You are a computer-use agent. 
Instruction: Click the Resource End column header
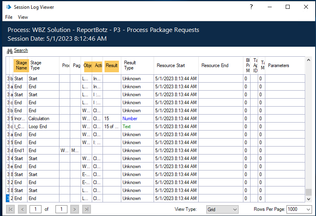(221, 65)
